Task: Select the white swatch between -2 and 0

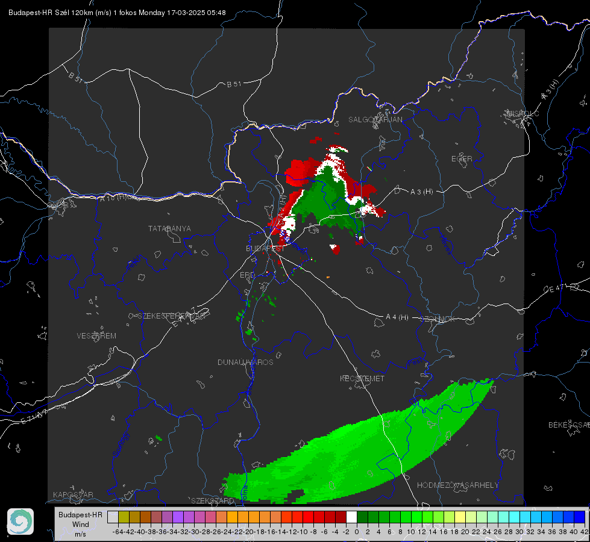Action: (351, 517)
